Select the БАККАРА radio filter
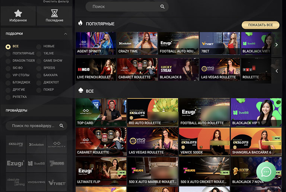 click(x=39, y=75)
